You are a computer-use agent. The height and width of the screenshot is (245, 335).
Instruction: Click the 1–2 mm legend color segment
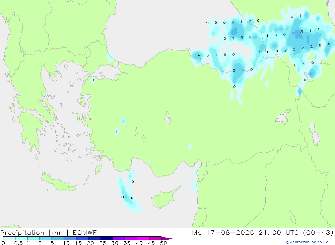[33, 238]
